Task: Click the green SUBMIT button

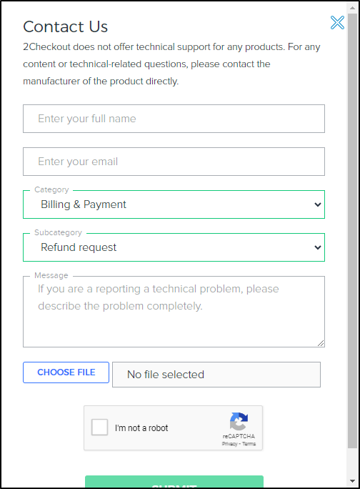Action: pos(174,482)
